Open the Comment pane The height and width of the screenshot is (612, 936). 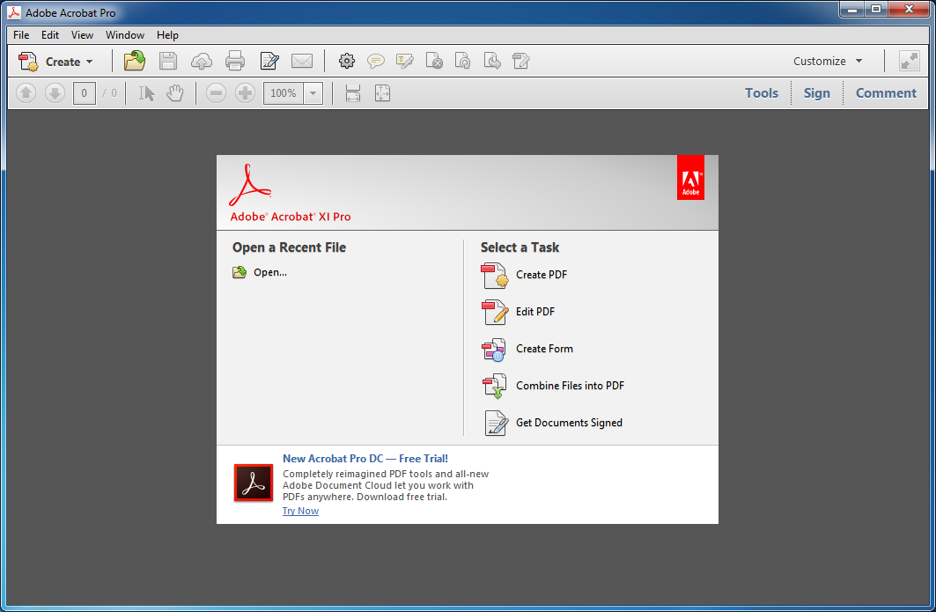click(x=886, y=93)
